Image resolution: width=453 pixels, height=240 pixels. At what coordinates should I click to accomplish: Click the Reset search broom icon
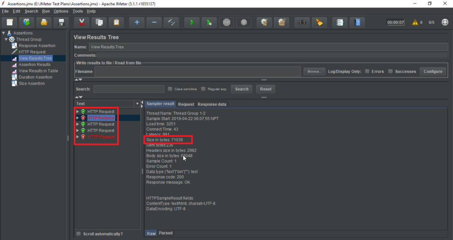coord(319,22)
